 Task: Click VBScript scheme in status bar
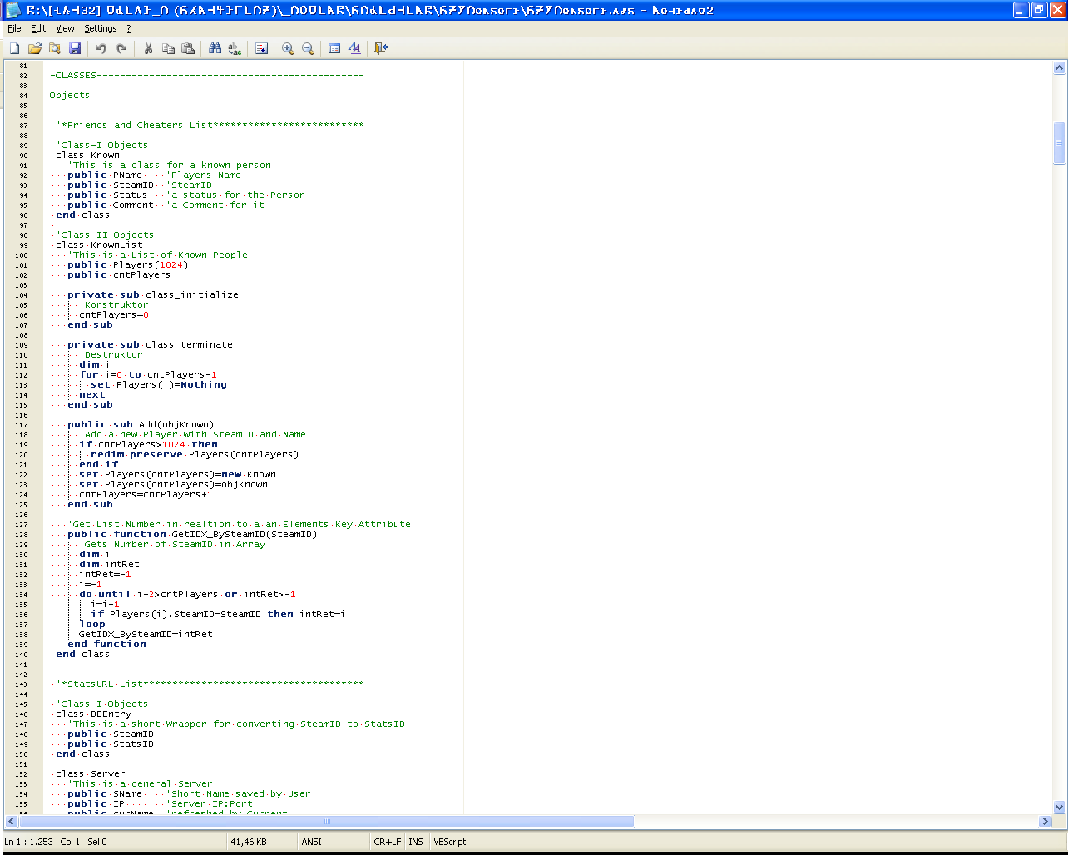click(x=450, y=842)
